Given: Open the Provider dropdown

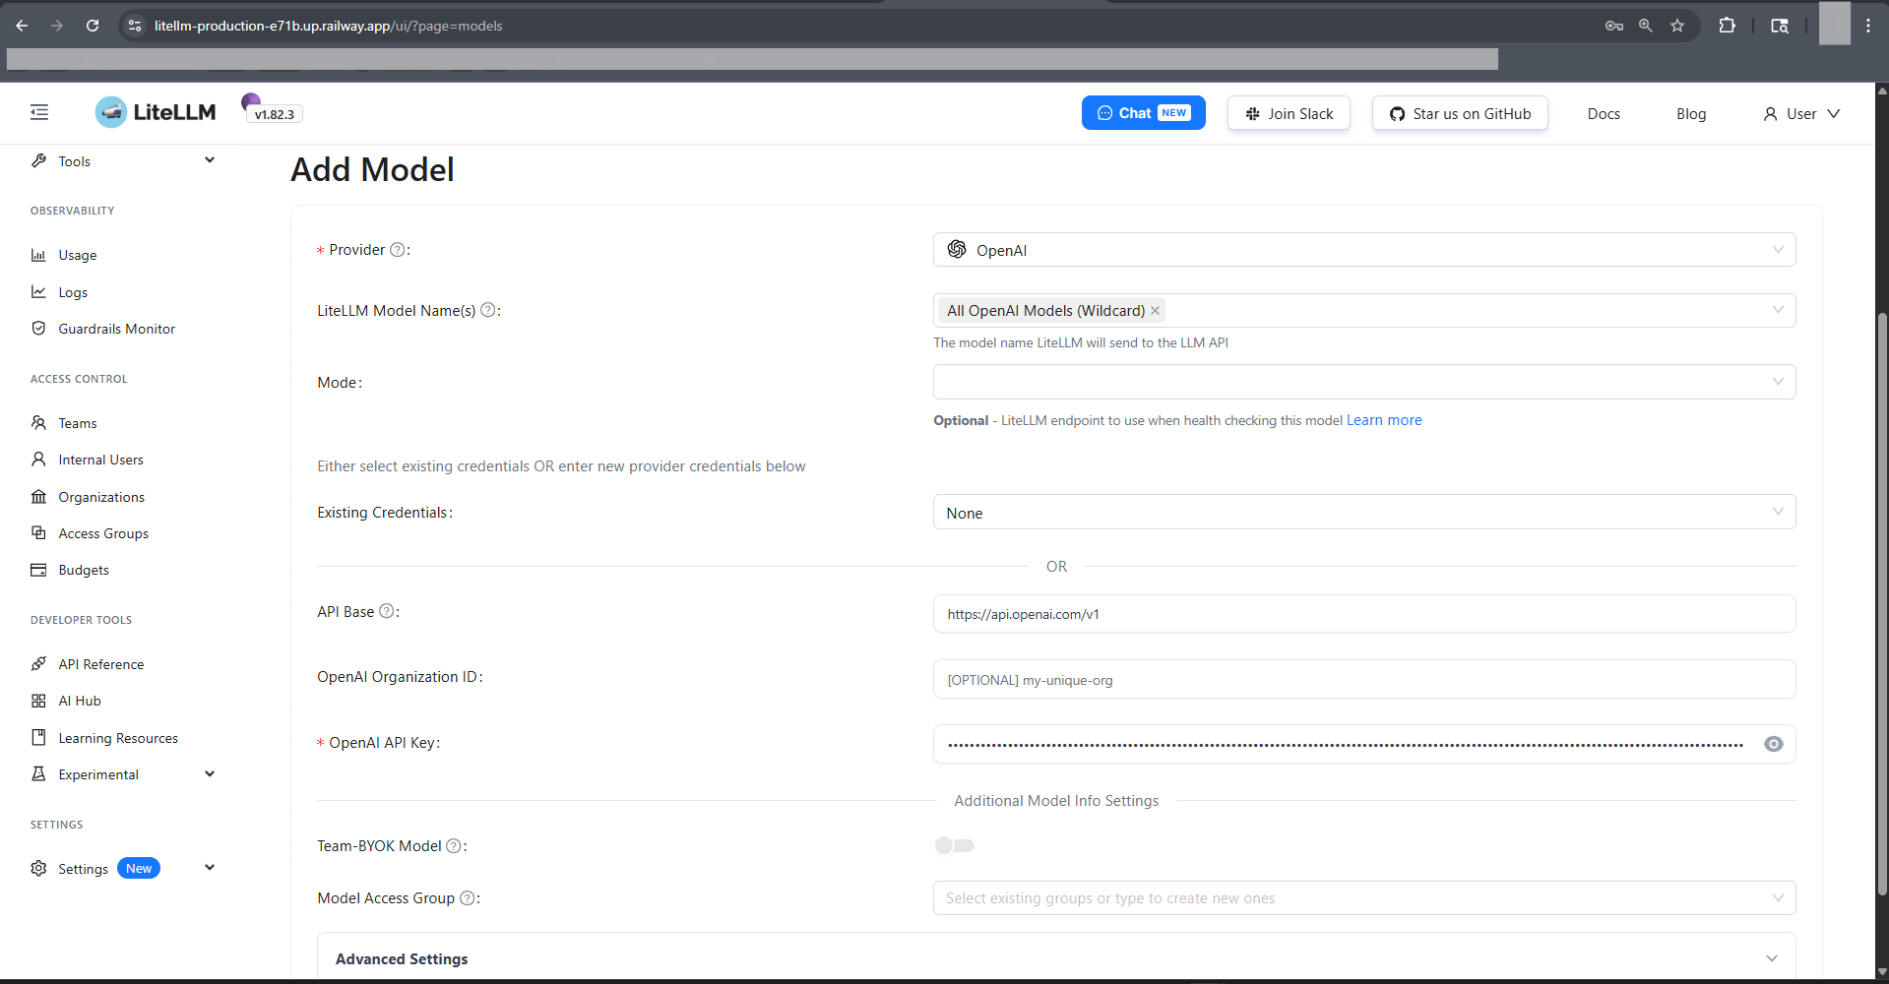Looking at the screenshot, I should click(x=1362, y=249).
